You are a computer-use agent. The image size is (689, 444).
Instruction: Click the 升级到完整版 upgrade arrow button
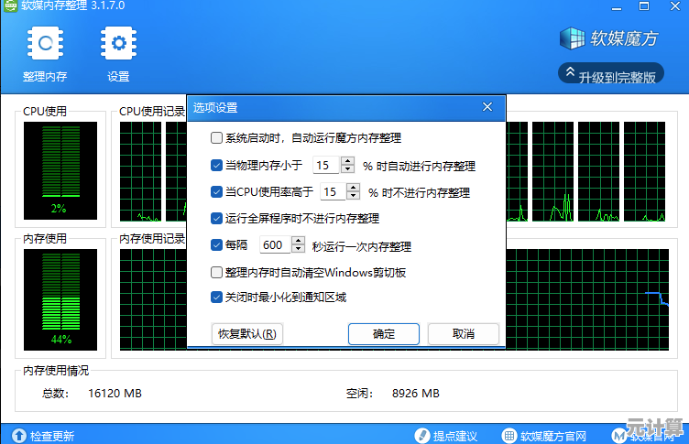point(571,75)
